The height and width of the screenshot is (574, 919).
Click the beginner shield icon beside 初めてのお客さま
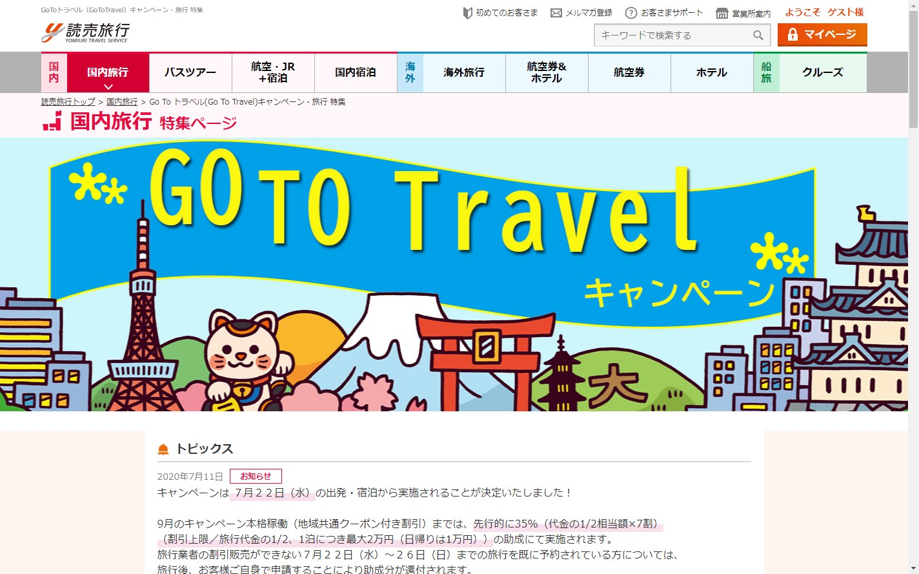point(468,13)
